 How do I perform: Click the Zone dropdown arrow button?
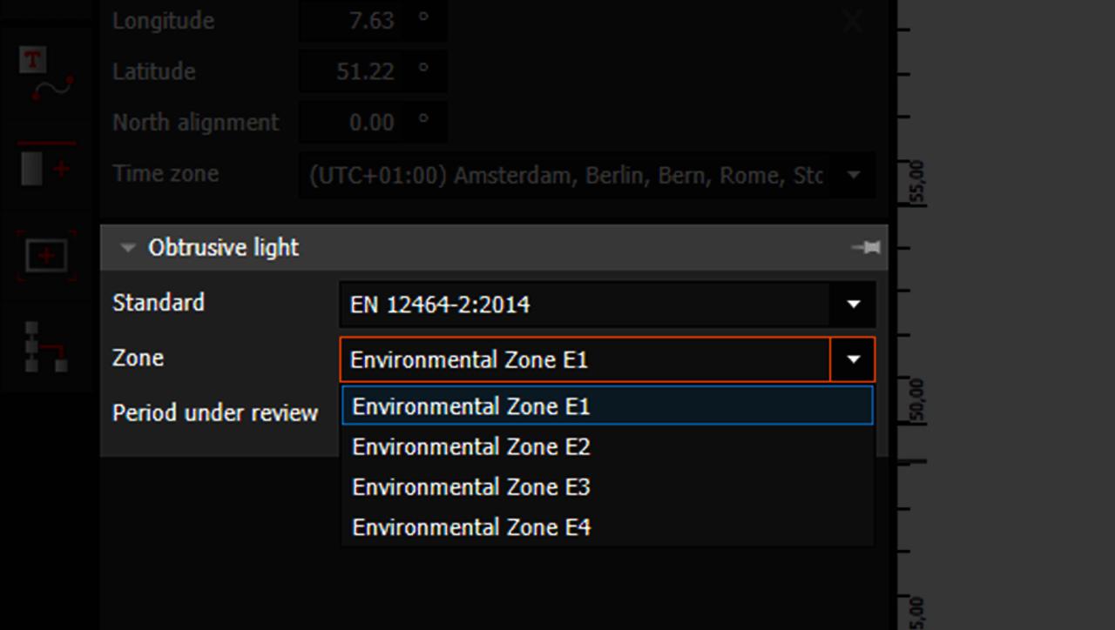(854, 359)
